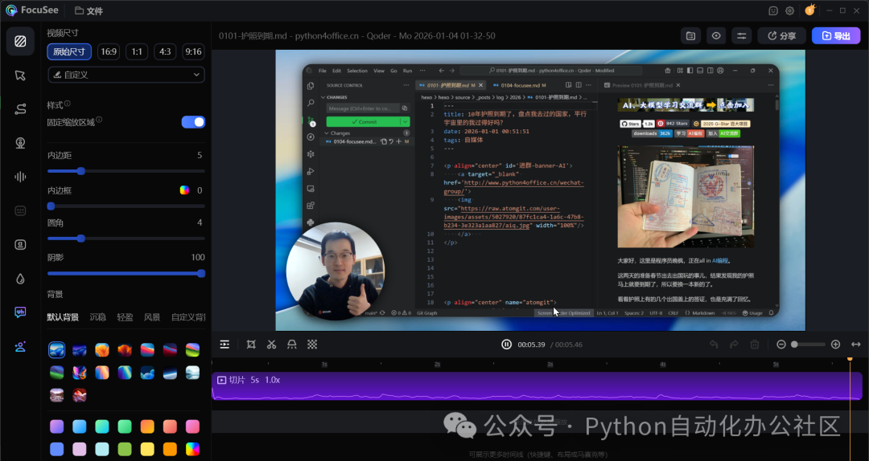Open the webcam settings panel

click(20, 143)
